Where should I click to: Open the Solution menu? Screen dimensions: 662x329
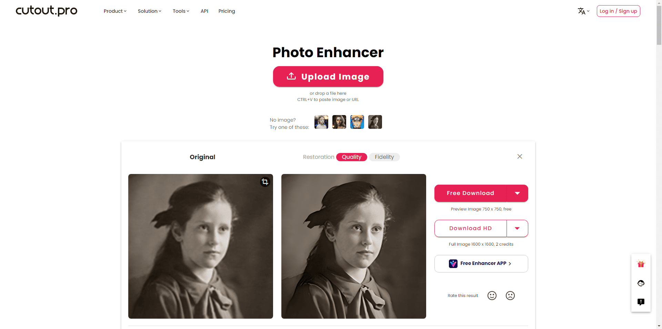150,11
